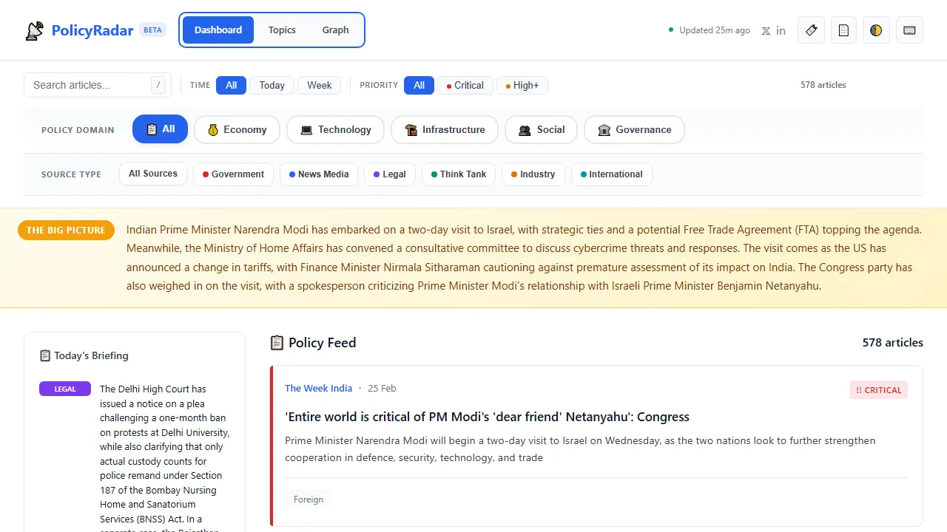Click the LinkedIn icon in the header

[x=781, y=30]
